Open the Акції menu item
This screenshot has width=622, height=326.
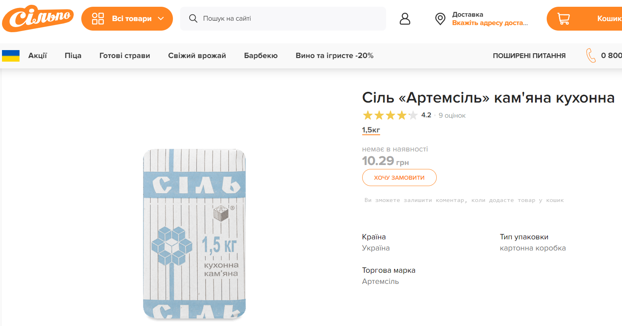pyautogui.click(x=37, y=56)
